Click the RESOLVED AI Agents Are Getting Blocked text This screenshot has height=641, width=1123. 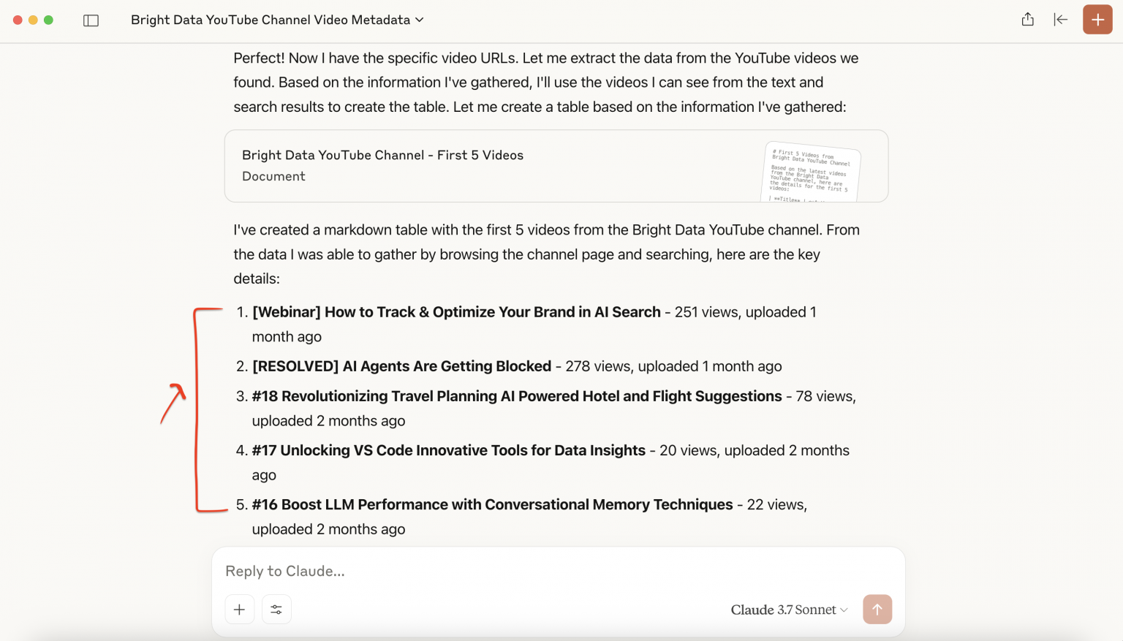coord(401,366)
